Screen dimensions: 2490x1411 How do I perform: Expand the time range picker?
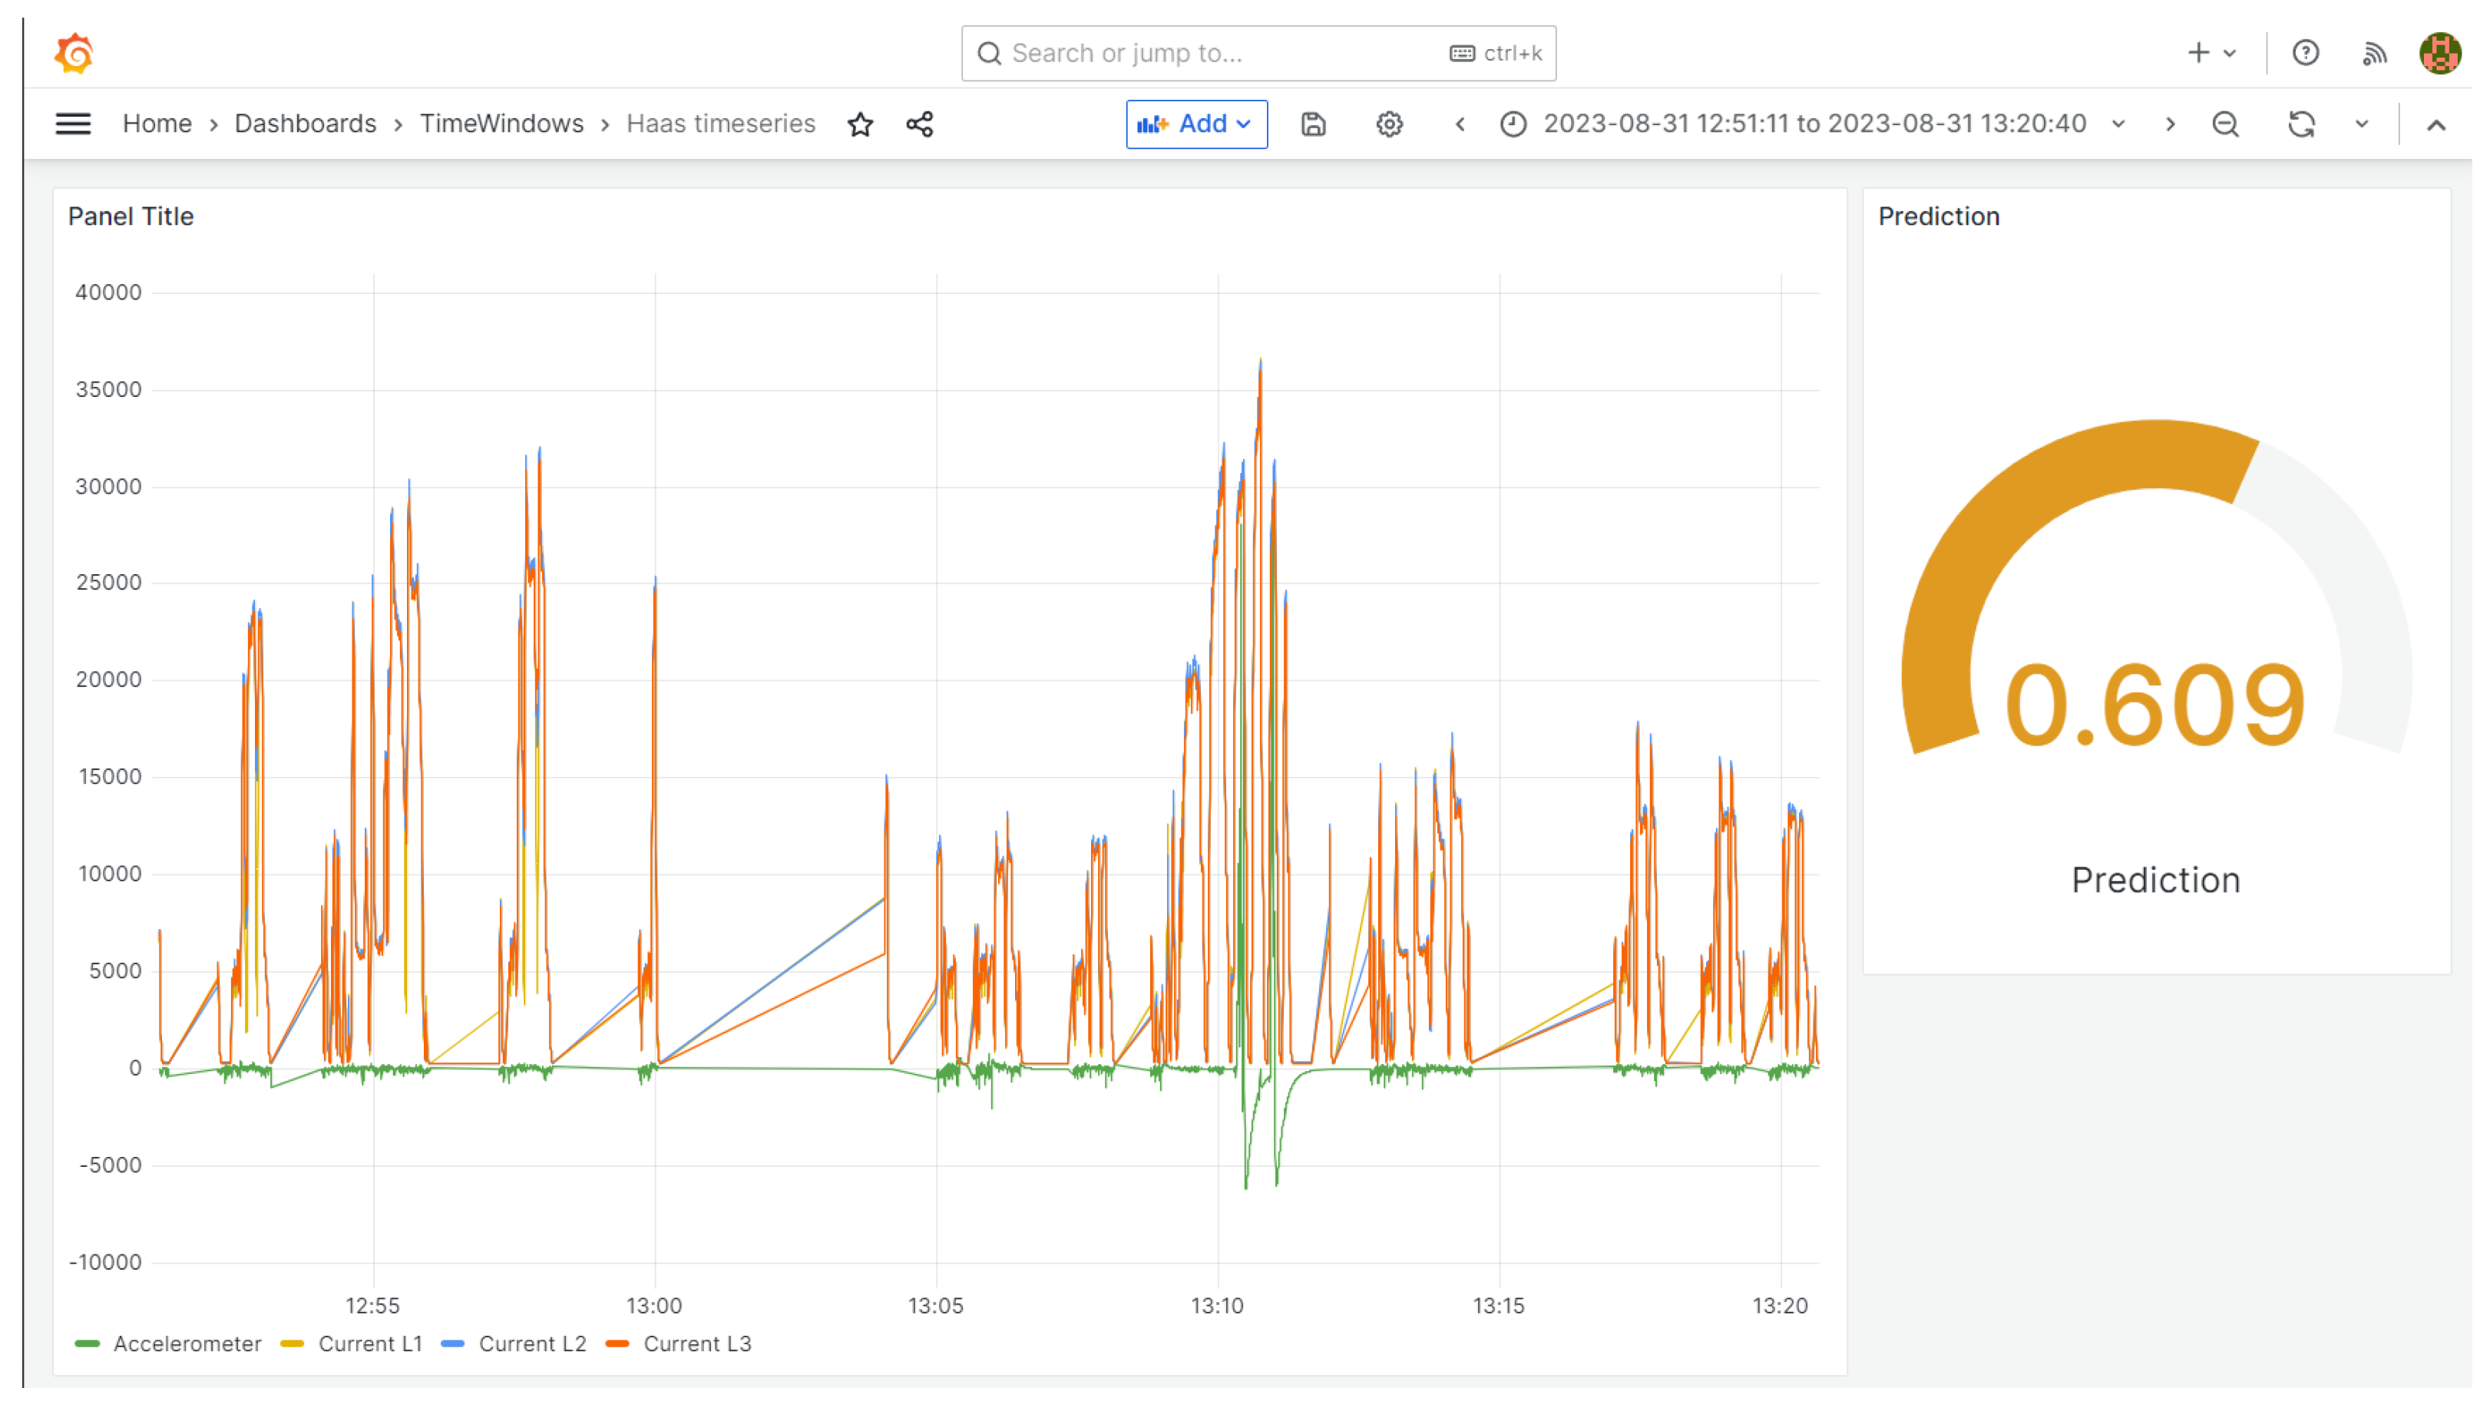click(1813, 125)
